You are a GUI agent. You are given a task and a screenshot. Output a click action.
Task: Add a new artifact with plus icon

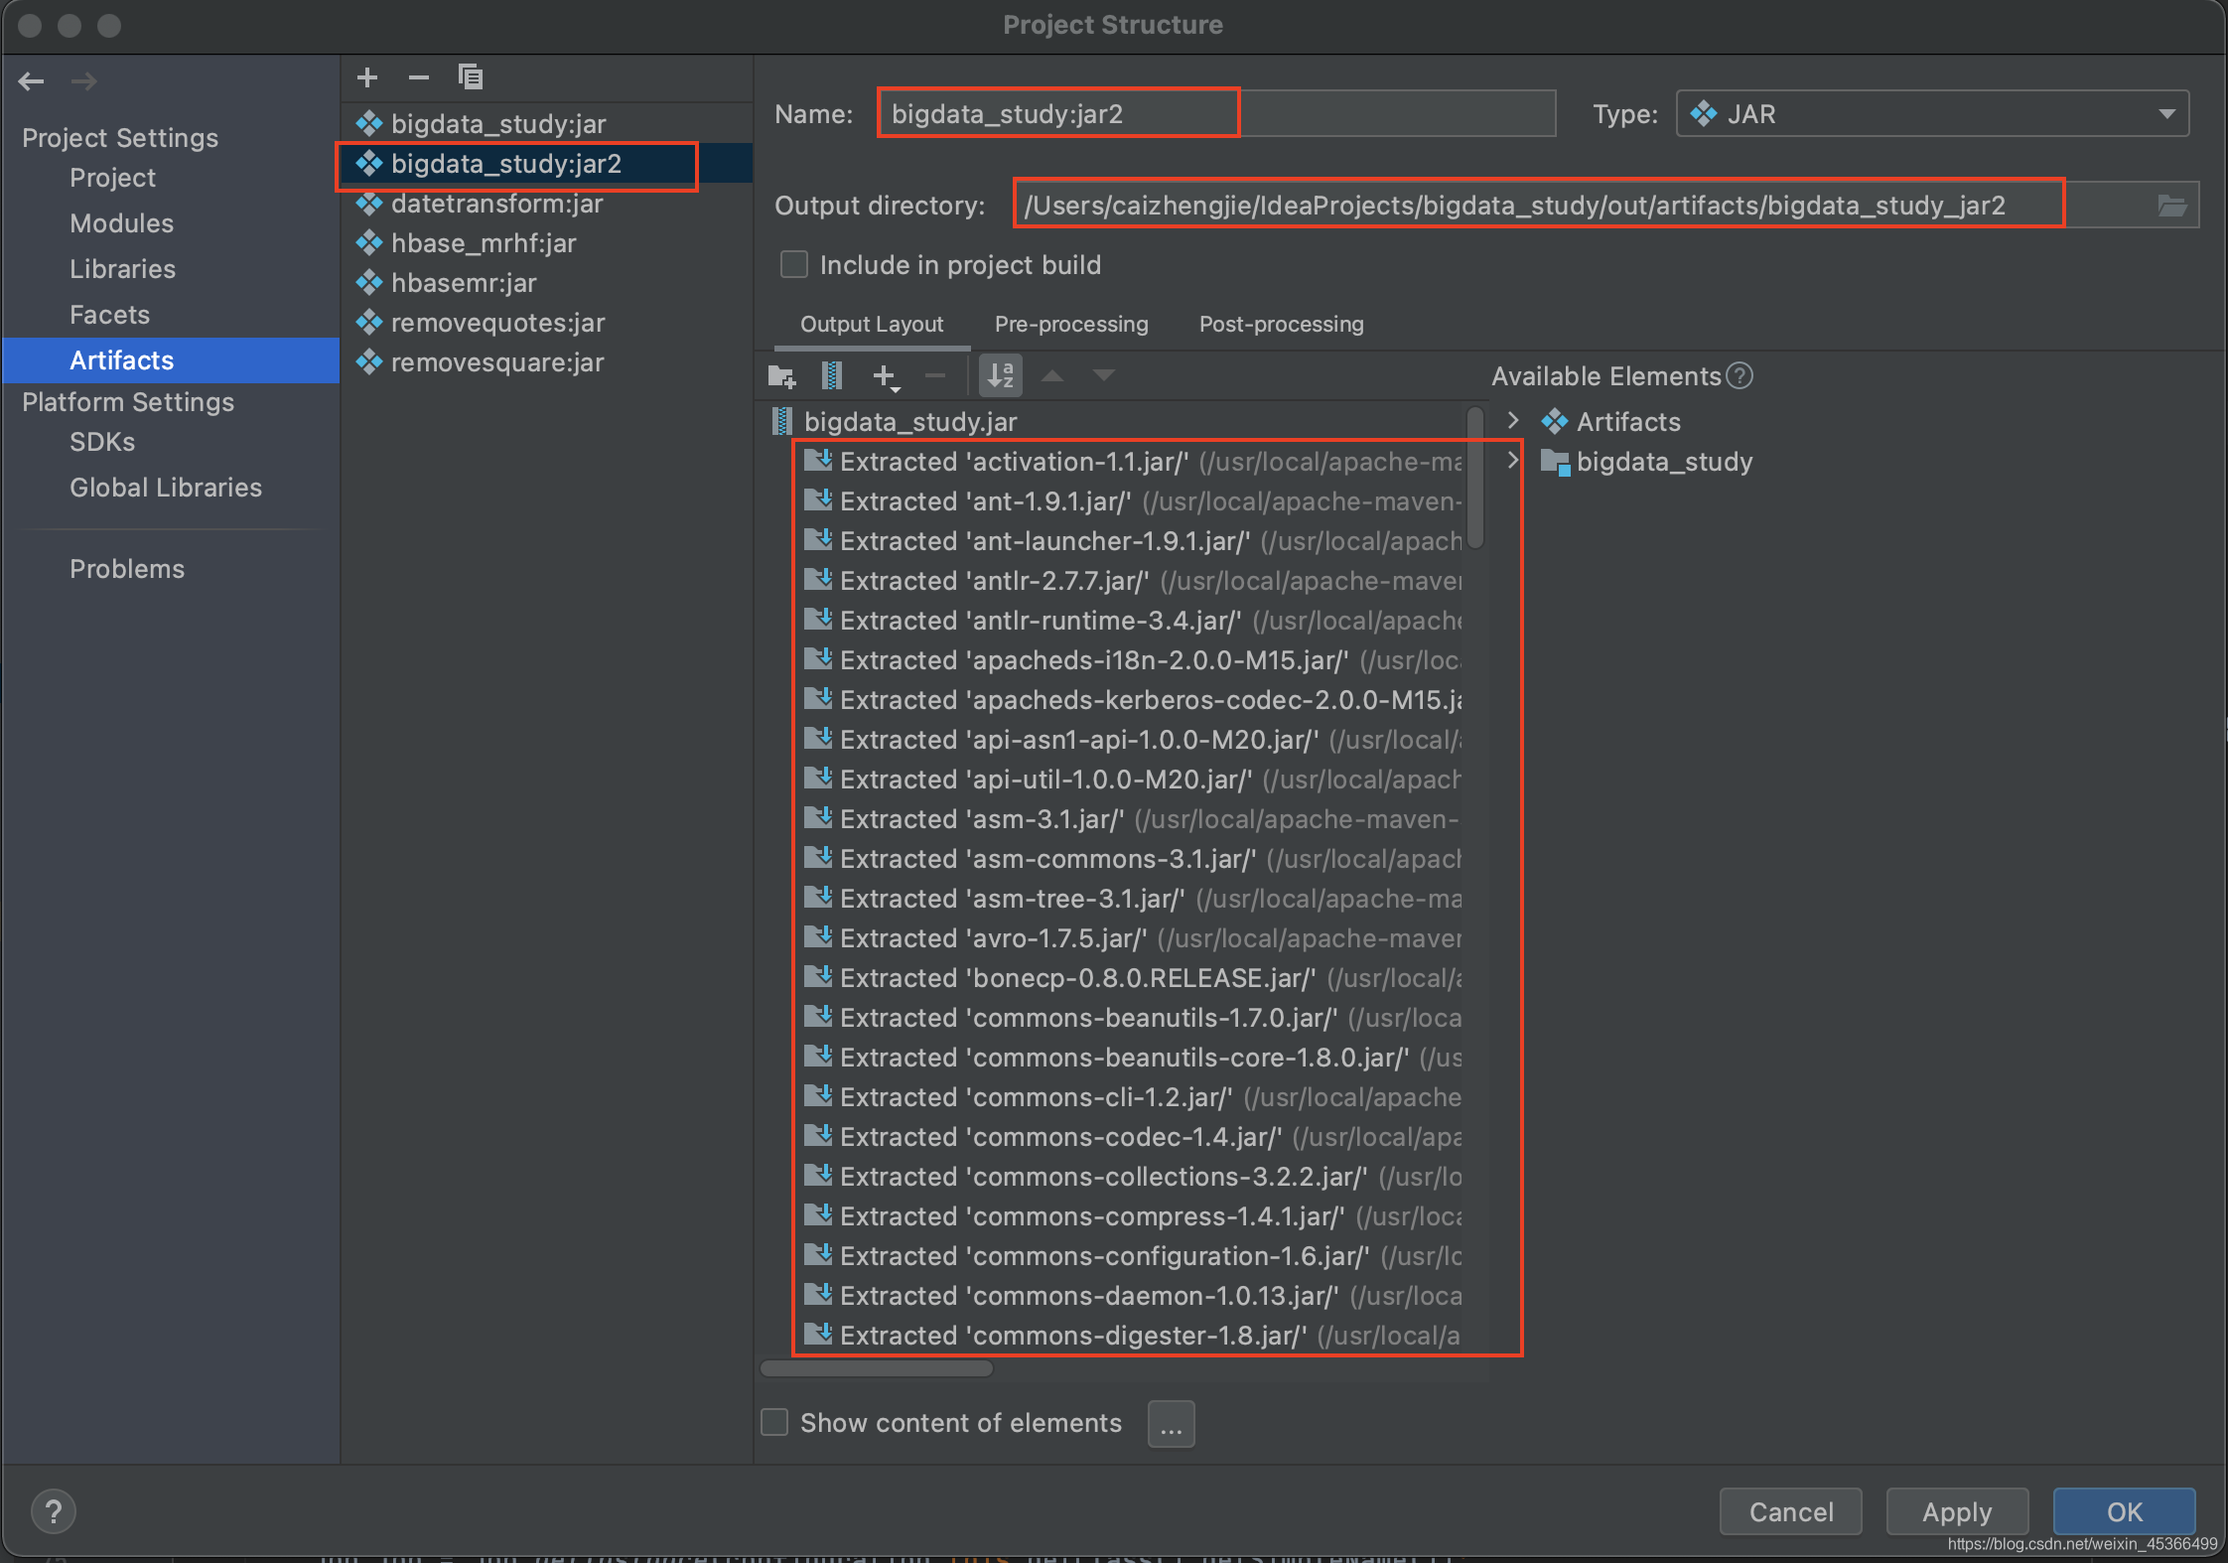367,77
